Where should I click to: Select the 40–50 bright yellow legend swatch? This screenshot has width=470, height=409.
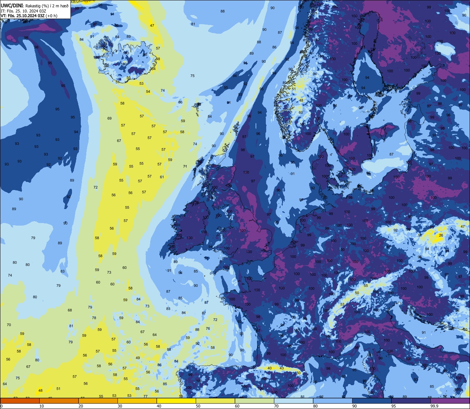[x=176, y=401]
